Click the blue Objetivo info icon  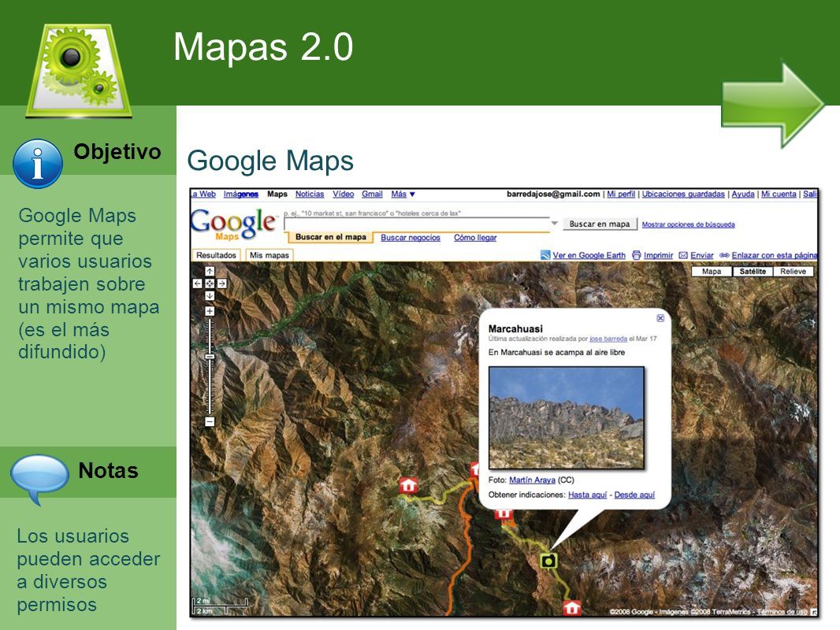pyautogui.click(x=38, y=163)
